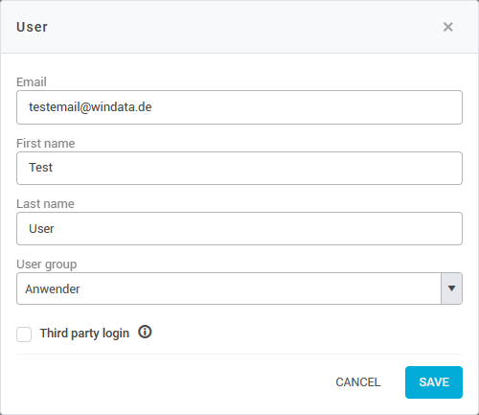This screenshot has height=415, width=479.
Task: Enable the Third party login checkbox
Action: 24,334
